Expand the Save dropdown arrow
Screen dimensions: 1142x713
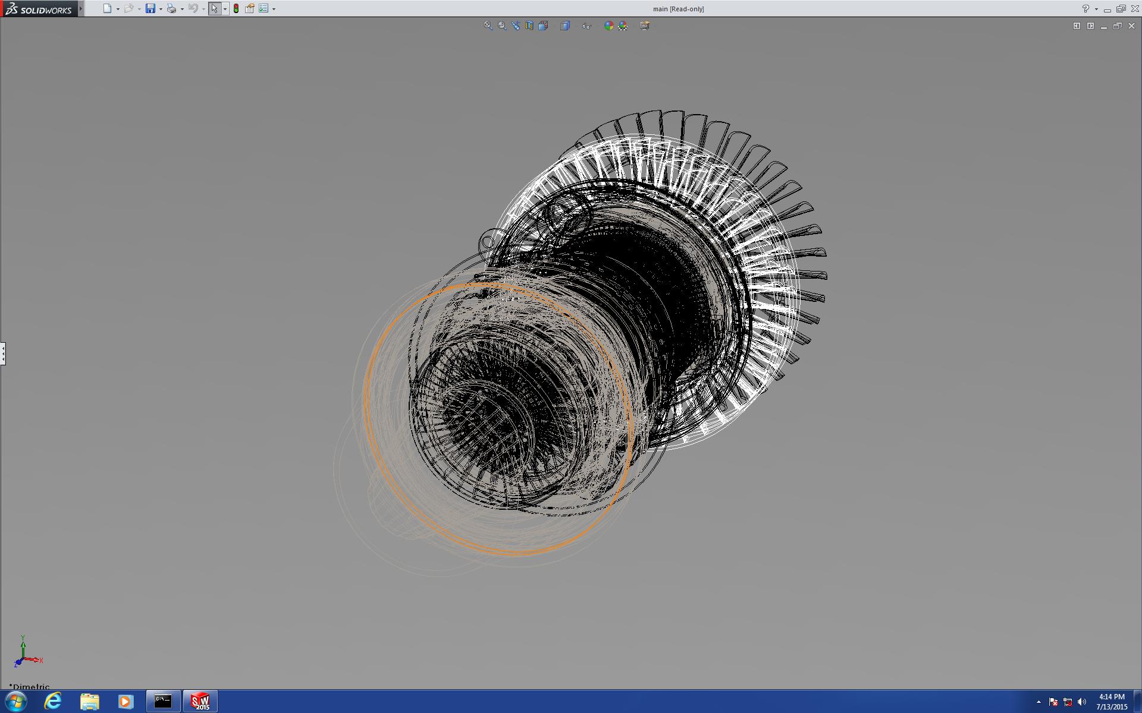[161, 9]
